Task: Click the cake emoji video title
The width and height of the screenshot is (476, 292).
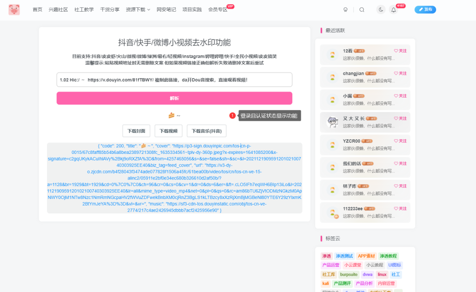Action: tap(174, 115)
